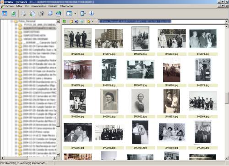Click the printer icon in the toolbar
The width and height of the screenshot is (229, 166).
(x=24, y=14)
